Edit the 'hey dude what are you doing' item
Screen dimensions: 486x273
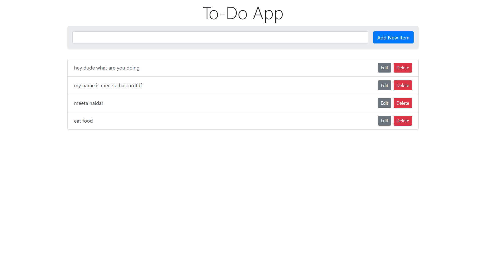[384, 68]
